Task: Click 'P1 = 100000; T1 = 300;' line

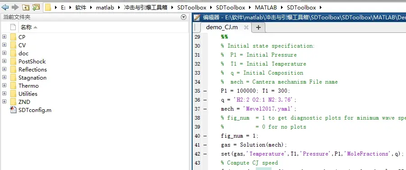Action: pos(255,91)
